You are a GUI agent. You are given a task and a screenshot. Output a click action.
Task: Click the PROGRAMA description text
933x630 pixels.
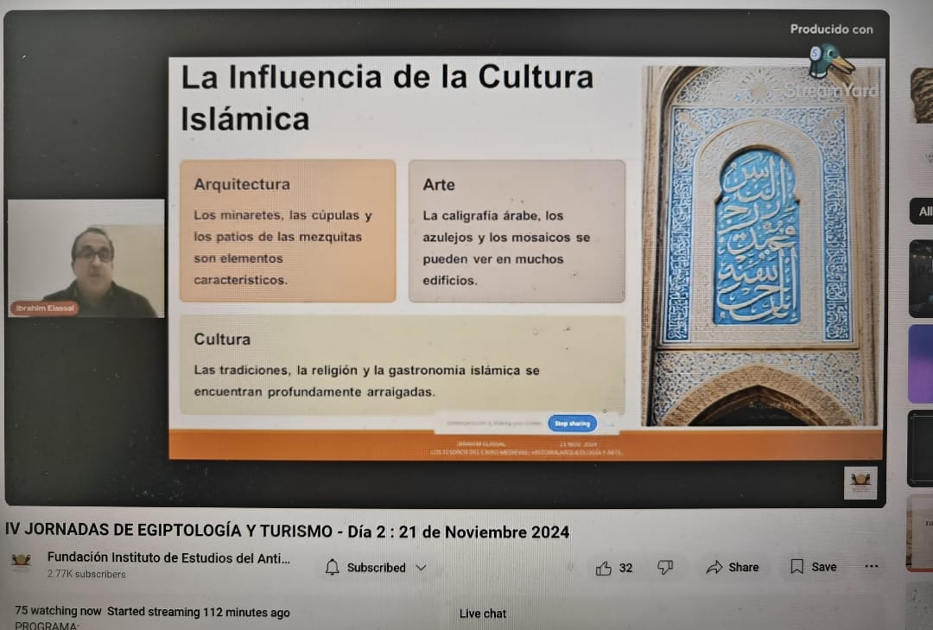[47, 626]
